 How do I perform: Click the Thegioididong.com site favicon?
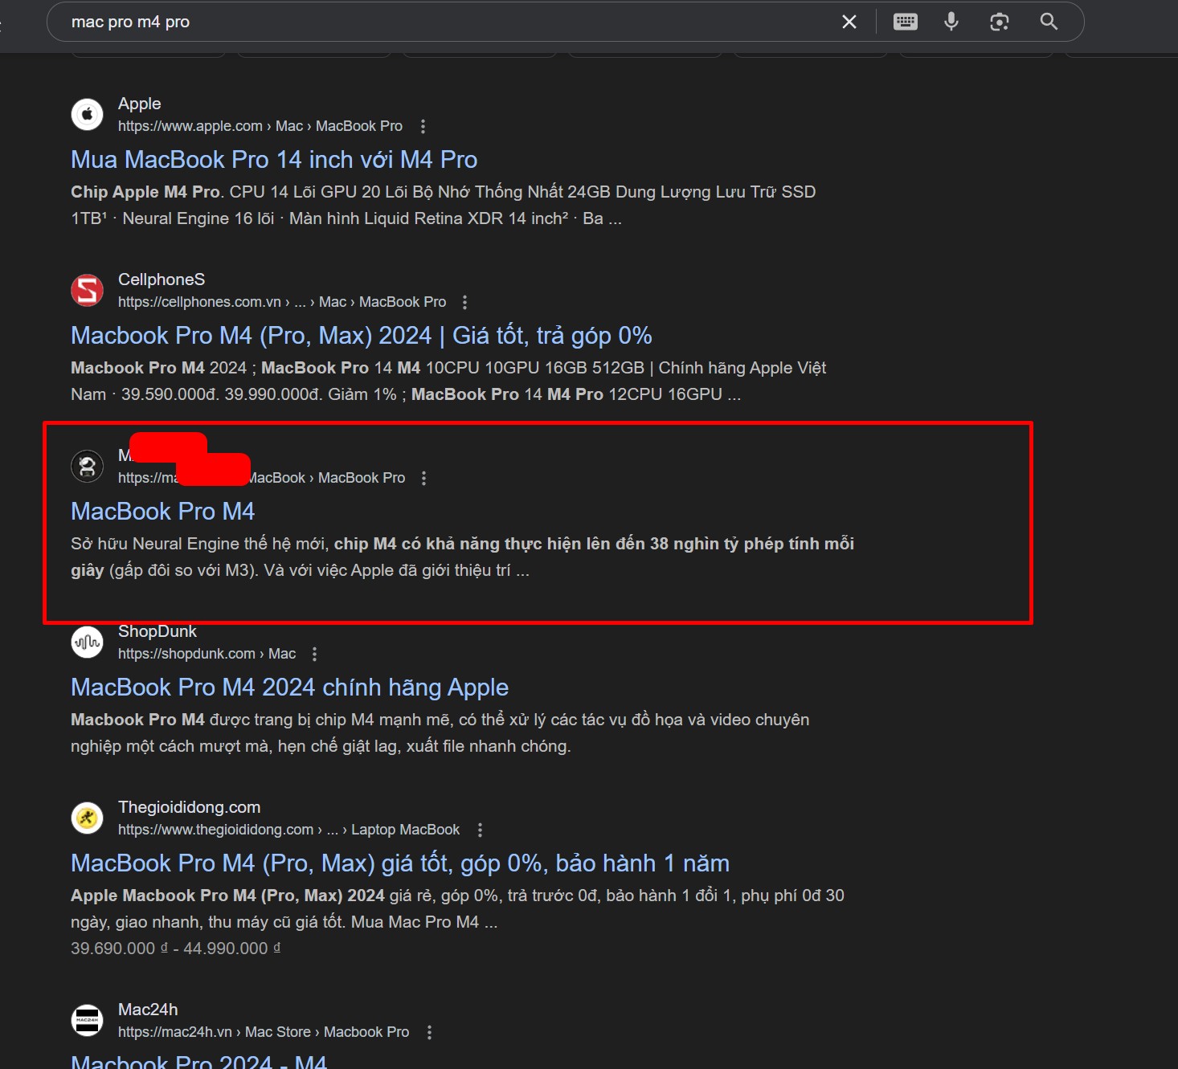[x=88, y=818]
